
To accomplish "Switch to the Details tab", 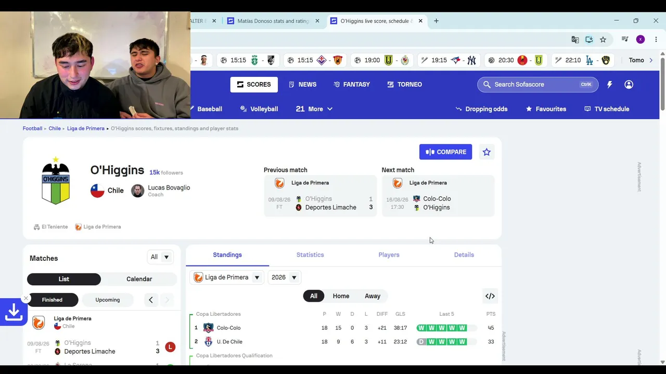I will (464, 255).
